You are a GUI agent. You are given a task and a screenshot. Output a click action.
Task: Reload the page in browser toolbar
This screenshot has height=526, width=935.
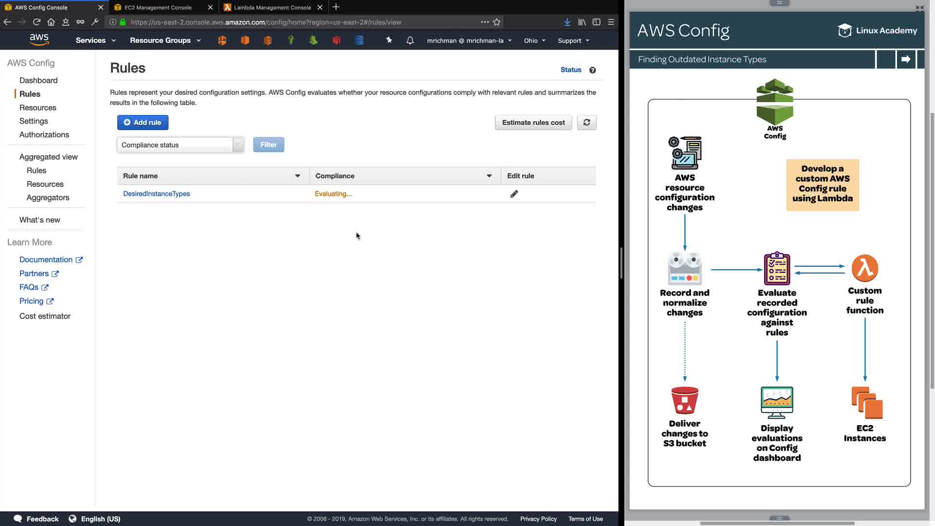click(37, 22)
